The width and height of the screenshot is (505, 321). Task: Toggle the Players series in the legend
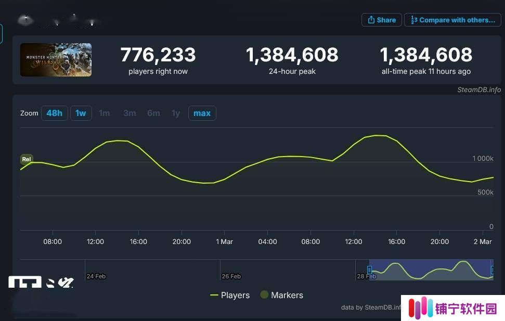pyautogui.click(x=230, y=295)
